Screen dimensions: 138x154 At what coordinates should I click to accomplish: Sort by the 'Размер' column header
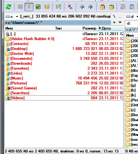tap(90, 28)
